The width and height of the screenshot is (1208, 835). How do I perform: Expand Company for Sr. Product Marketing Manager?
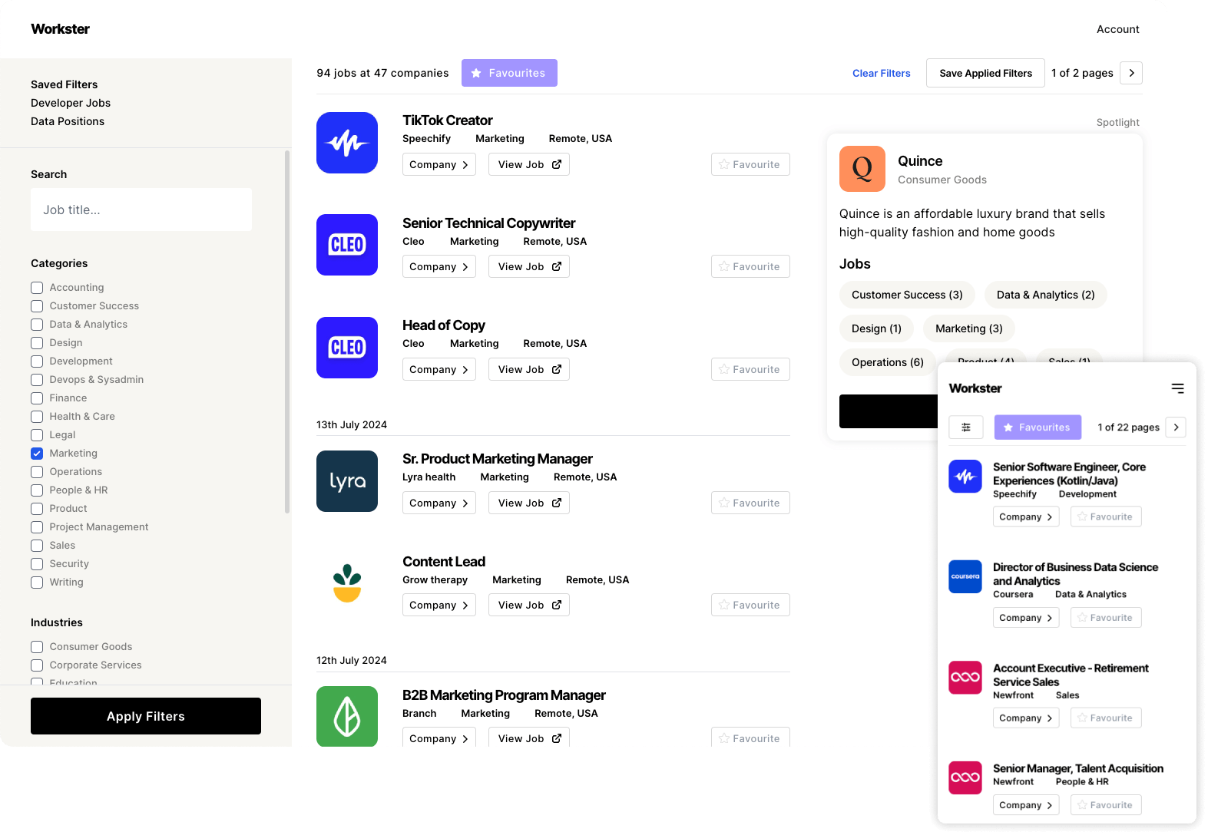coord(439,503)
